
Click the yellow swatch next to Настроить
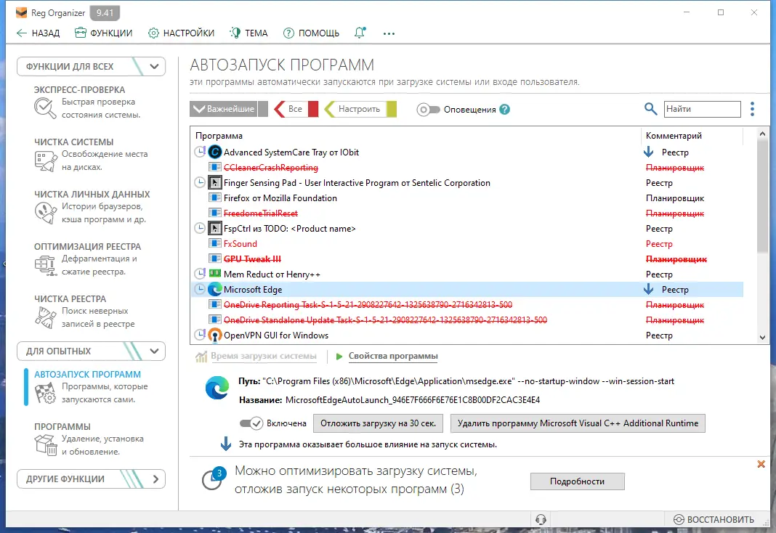392,109
